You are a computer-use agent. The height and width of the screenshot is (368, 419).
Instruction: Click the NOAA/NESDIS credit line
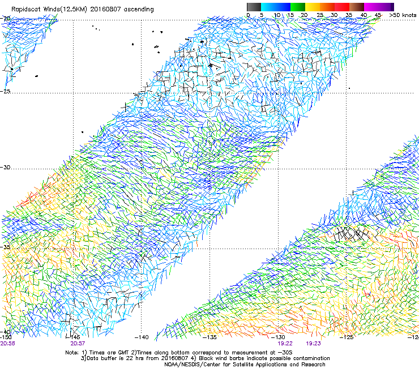pos(245,365)
